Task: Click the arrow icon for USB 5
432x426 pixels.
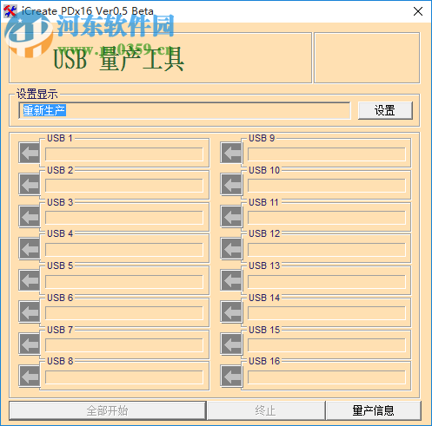Action: pos(30,280)
